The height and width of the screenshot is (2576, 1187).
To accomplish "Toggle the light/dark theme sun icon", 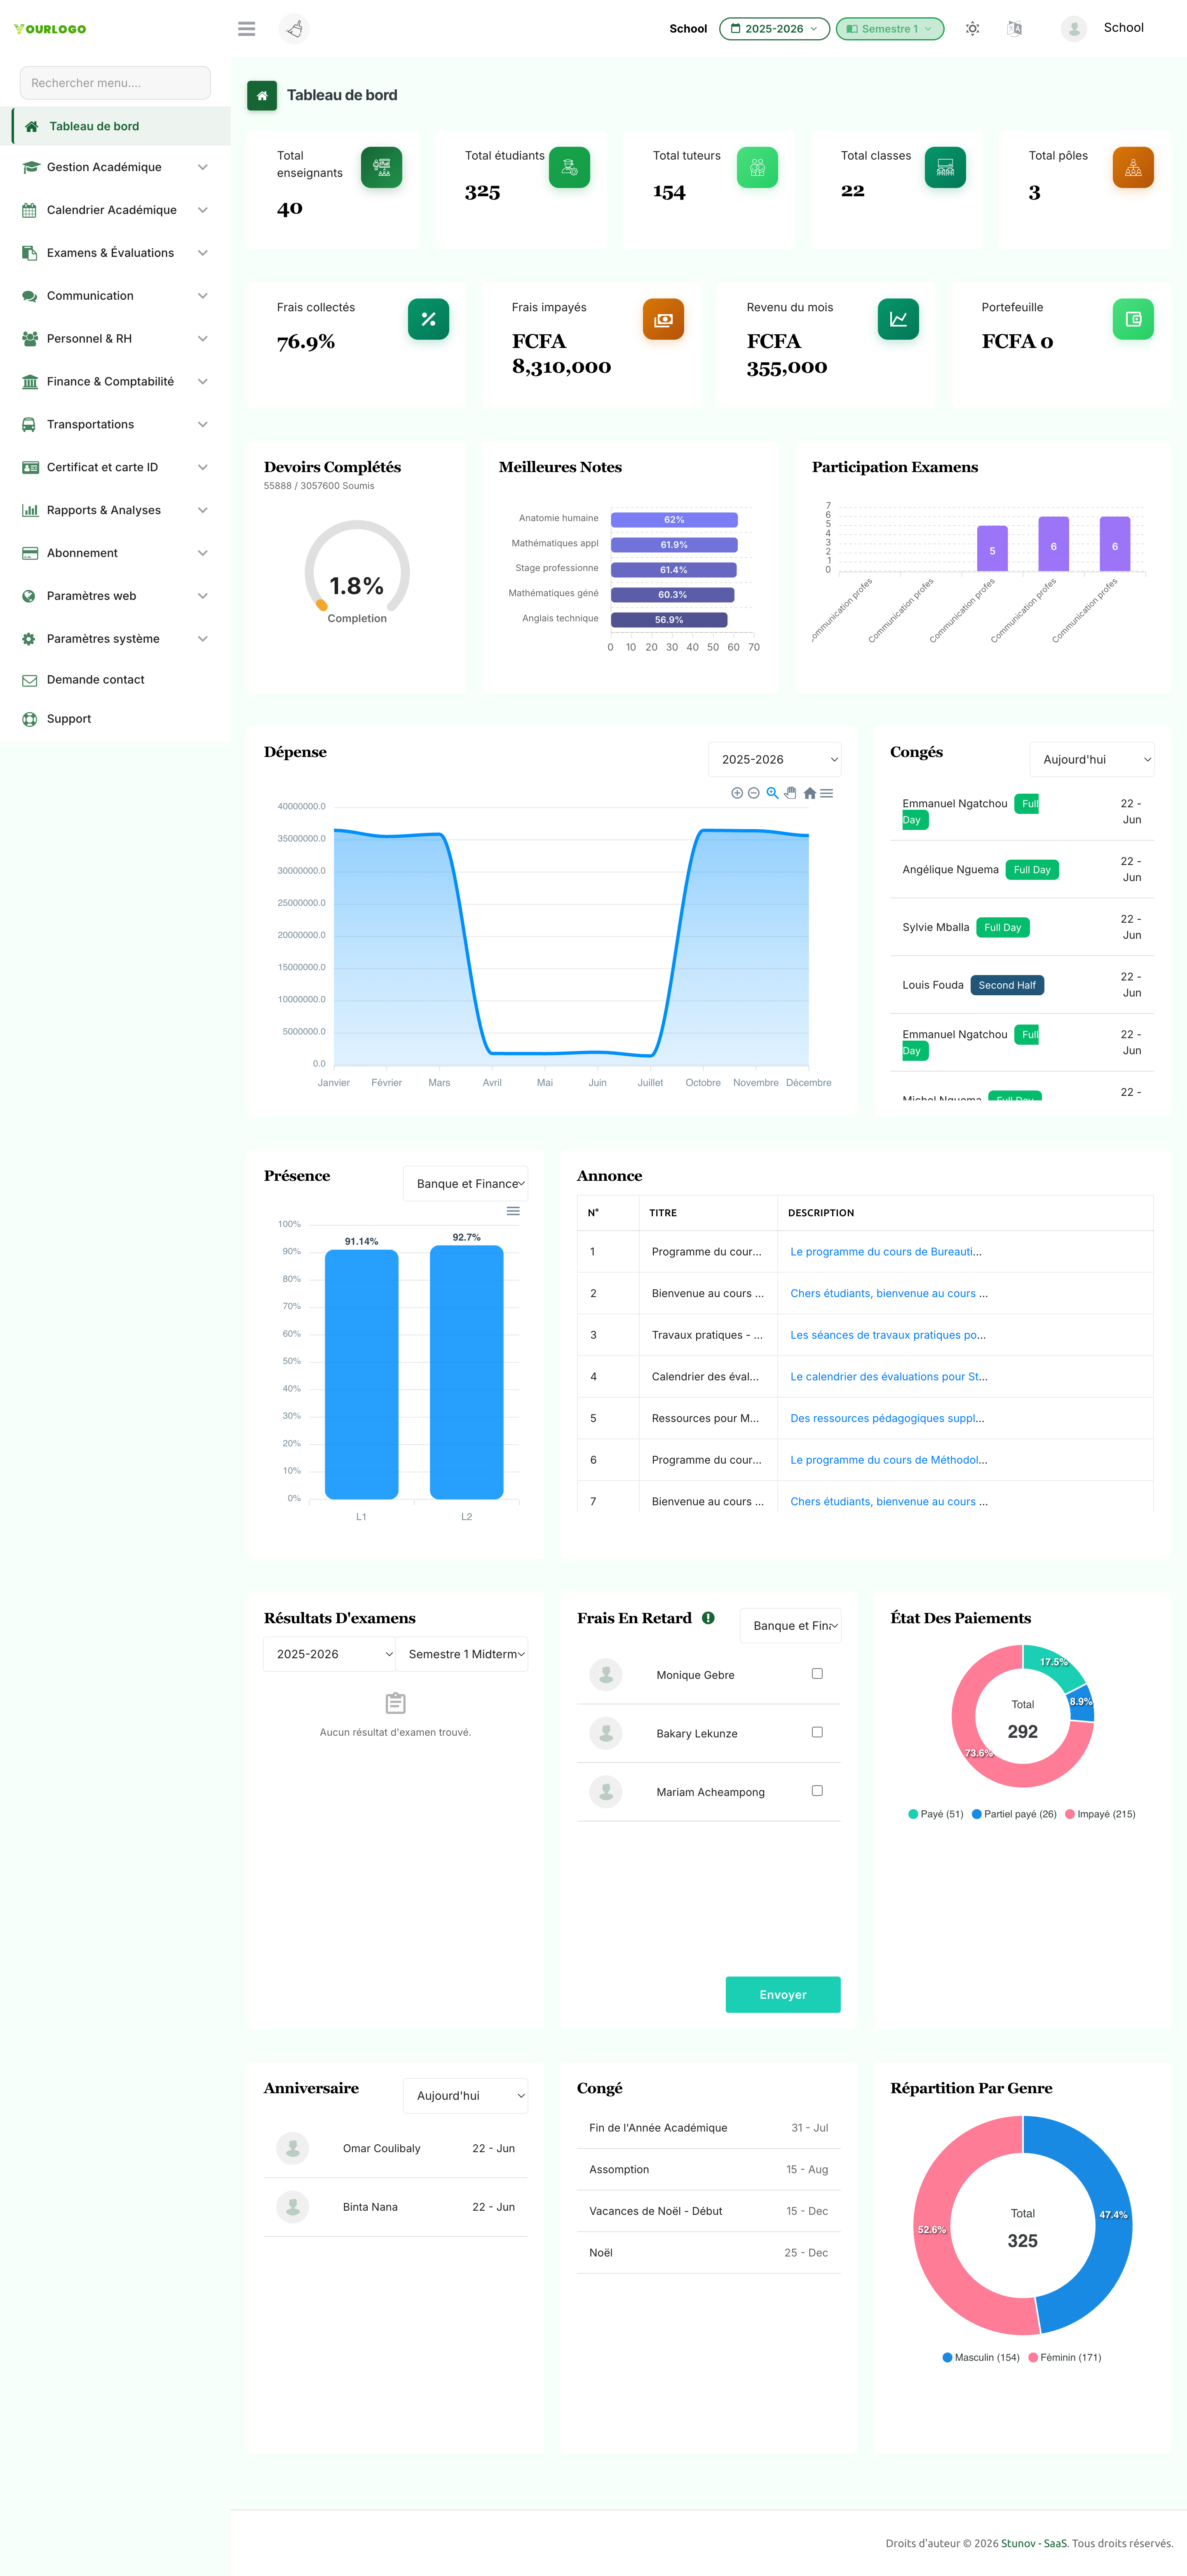I will coord(972,29).
